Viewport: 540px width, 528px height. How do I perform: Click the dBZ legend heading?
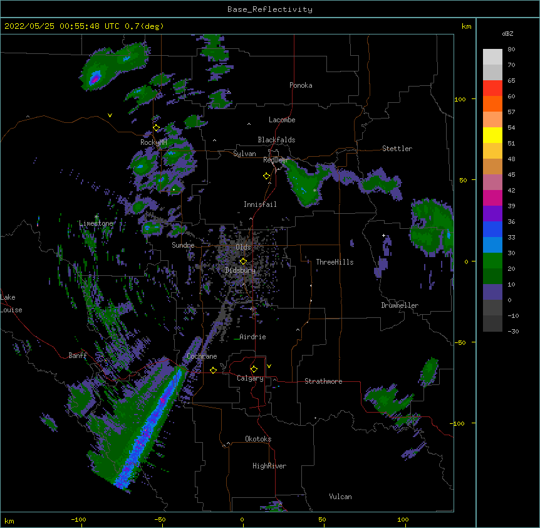[x=507, y=33]
